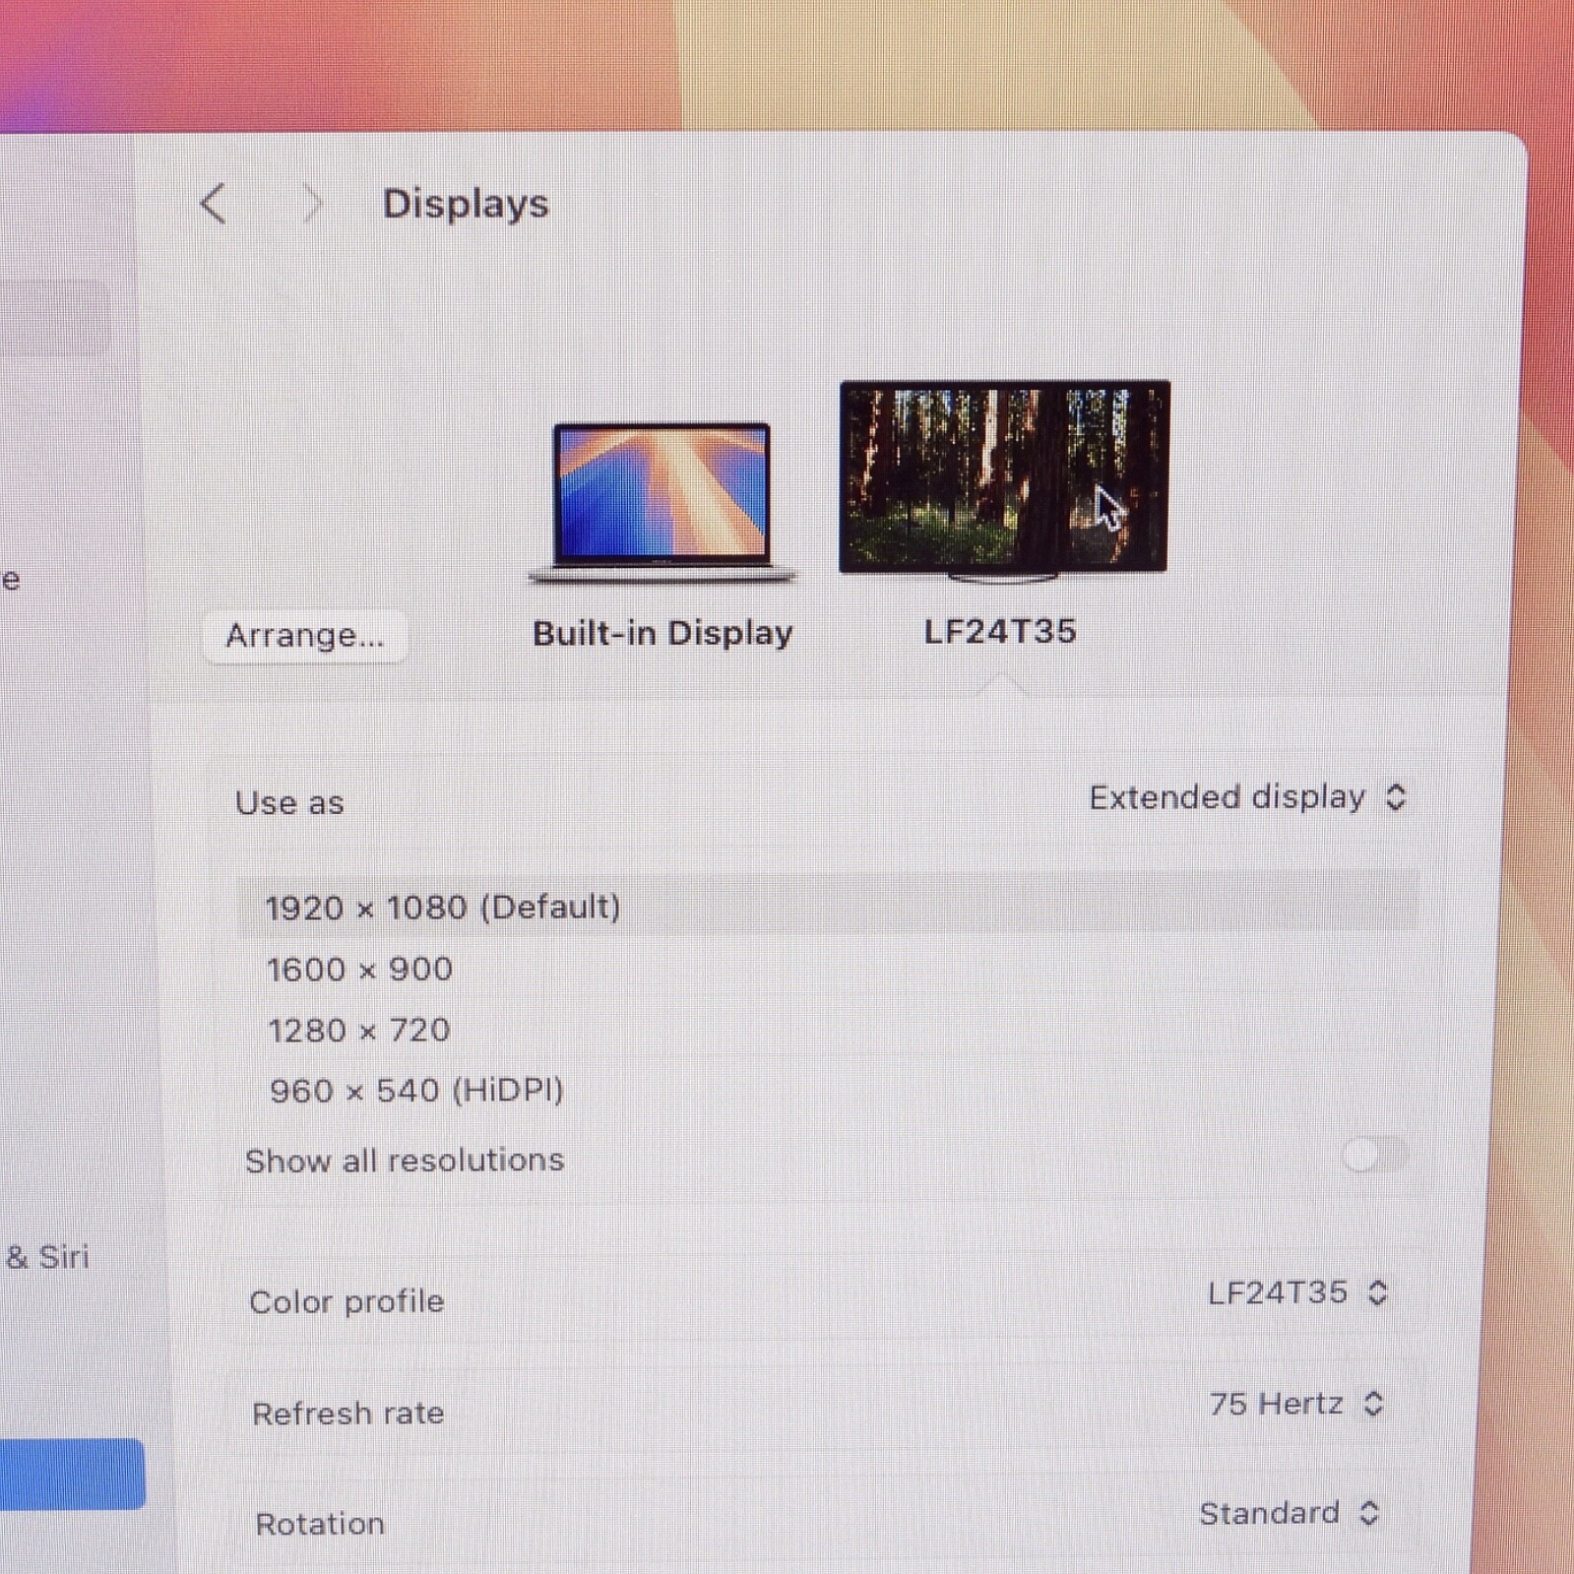The image size is (1574, 1574).
Task: Select the LF24T35 monitor thumbnail
Action: tap(1004, 480)
